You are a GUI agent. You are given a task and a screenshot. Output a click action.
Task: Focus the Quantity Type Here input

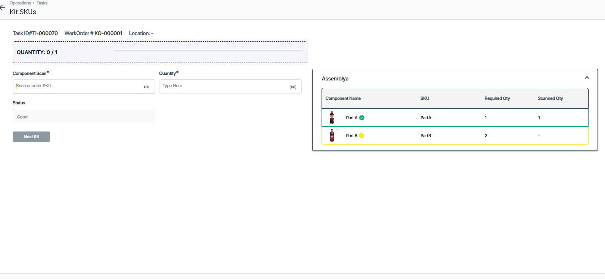point(230,86)
